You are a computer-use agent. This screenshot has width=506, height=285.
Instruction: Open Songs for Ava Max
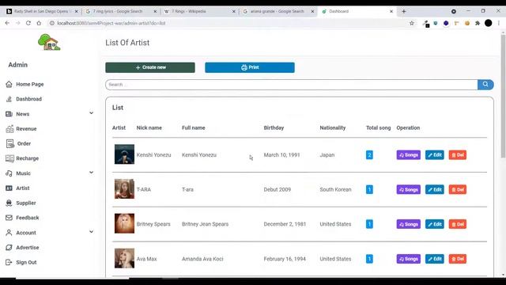(409, 259)
